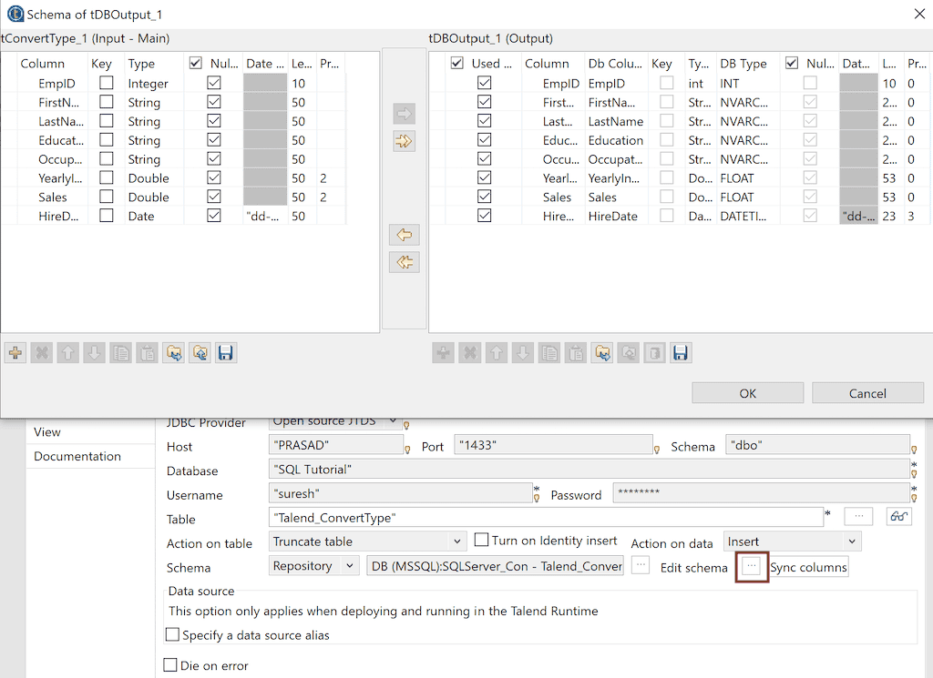Toggle Key checkbox for input EmpID row

107,83
